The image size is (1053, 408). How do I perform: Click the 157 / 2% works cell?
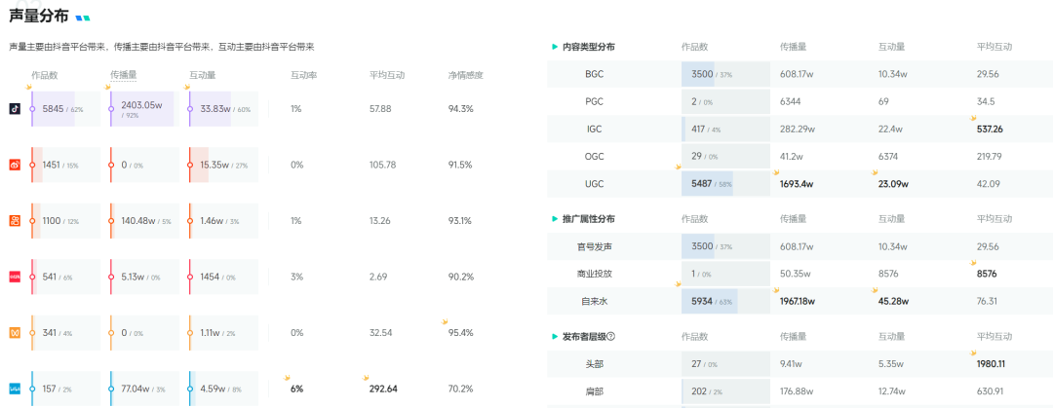click(x=65, y=389)
